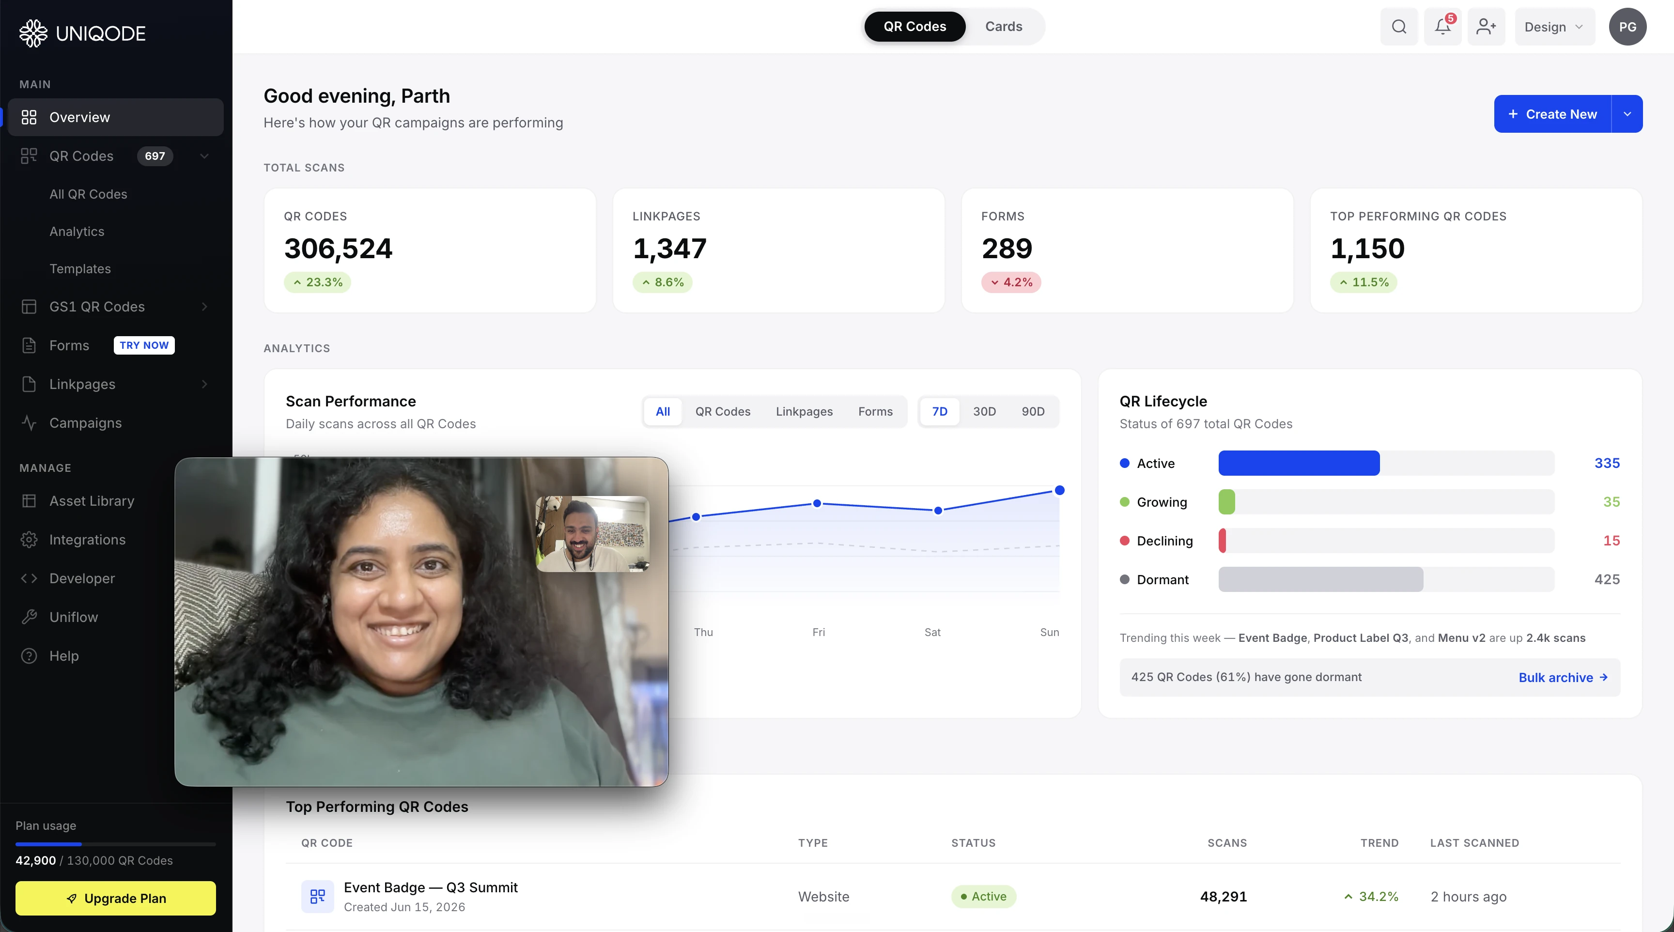Switch to QR Codes product toggle
Viewport: 1674px width, 932px height.
tap(914, 27)
